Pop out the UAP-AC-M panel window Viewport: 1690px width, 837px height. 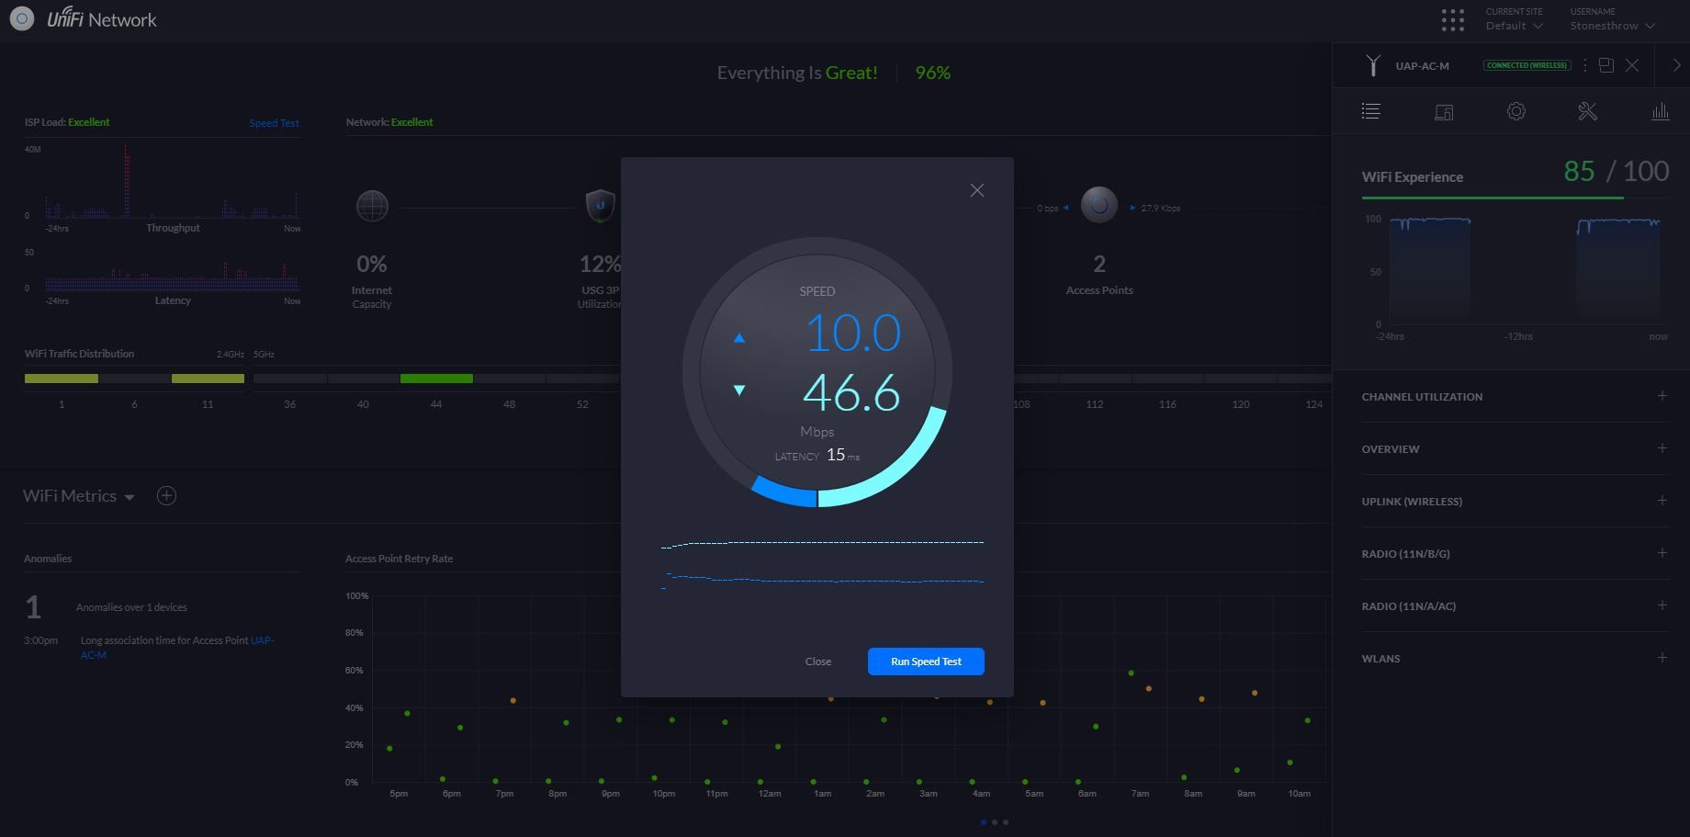pos(1606,65)
